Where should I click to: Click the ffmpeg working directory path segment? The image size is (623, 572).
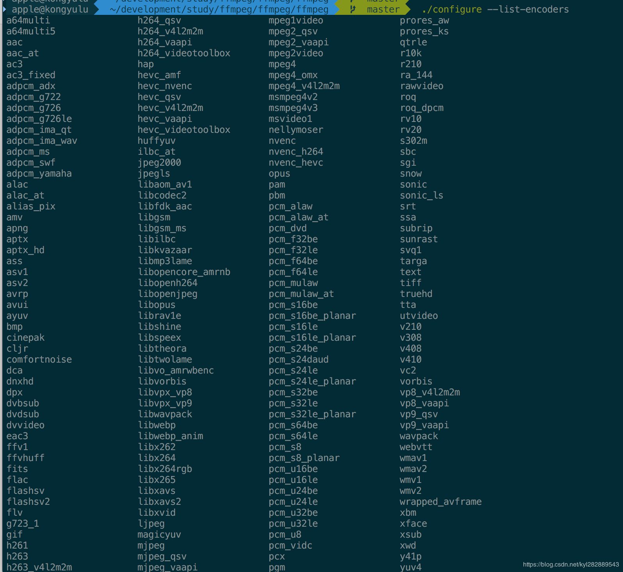(219, 9)
